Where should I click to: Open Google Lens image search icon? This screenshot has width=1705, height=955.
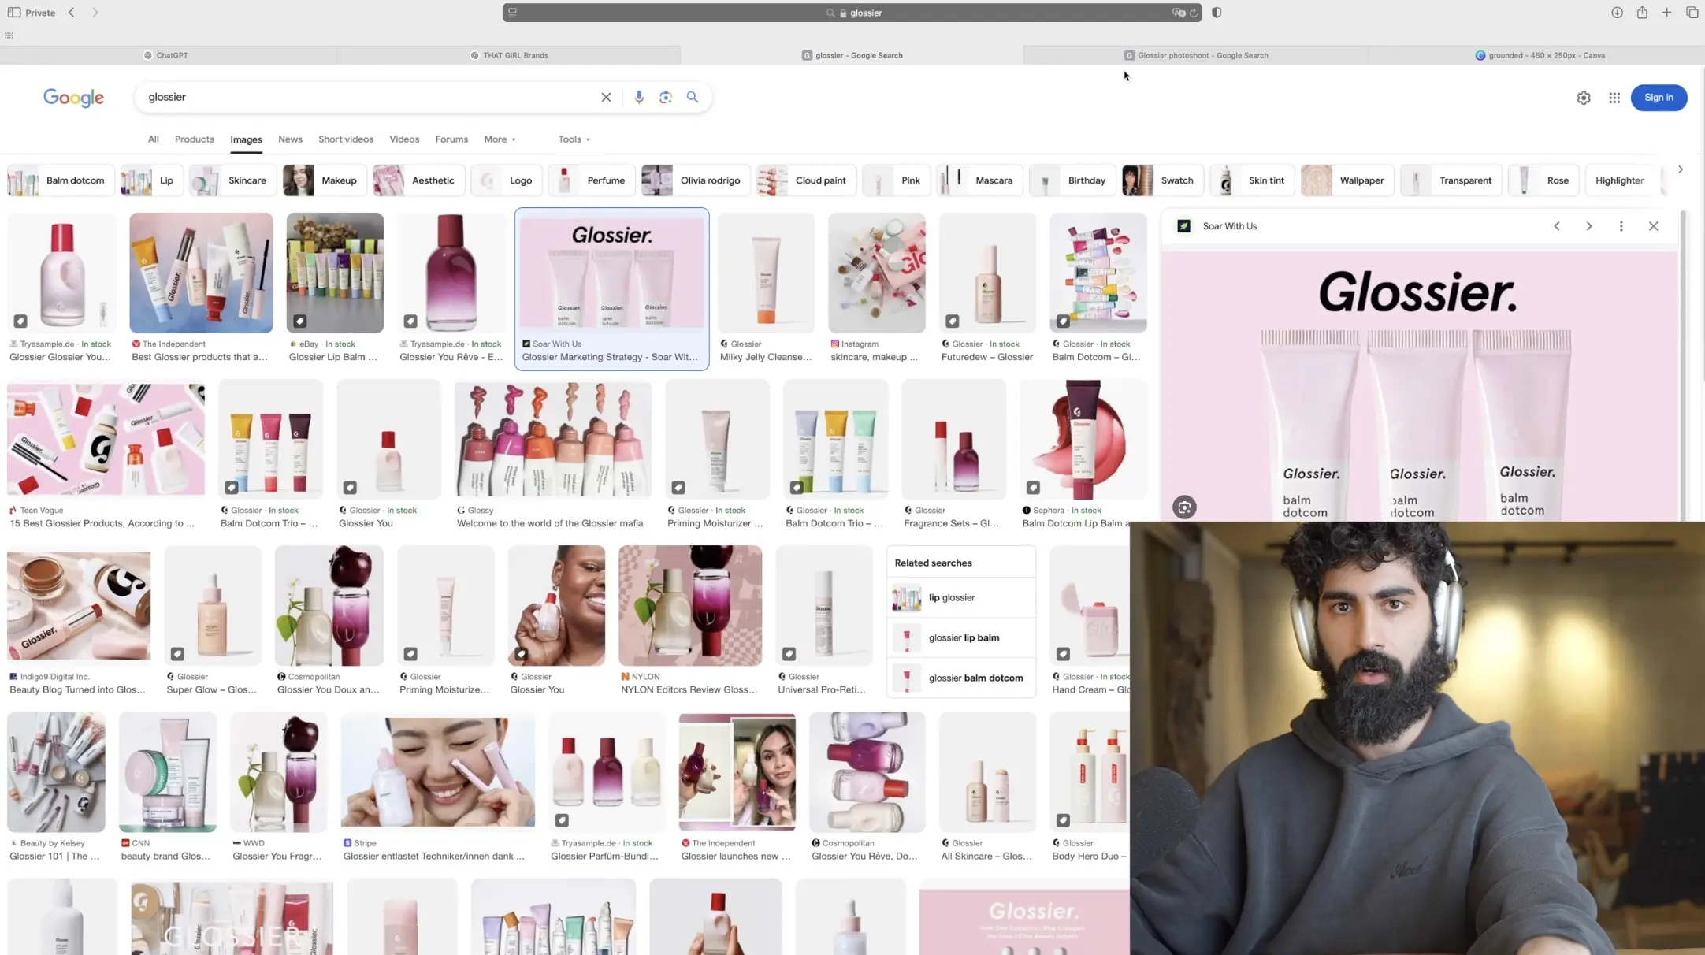coord(666,97)
